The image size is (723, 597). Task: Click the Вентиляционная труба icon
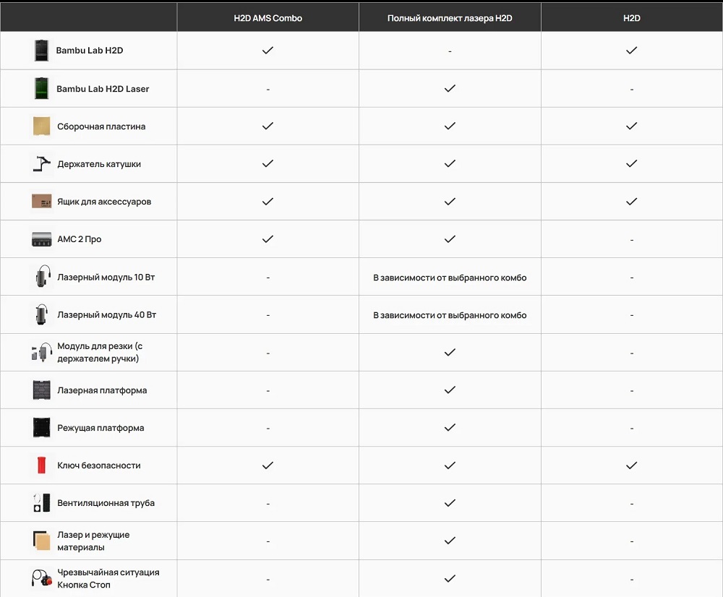coord(41,503)
